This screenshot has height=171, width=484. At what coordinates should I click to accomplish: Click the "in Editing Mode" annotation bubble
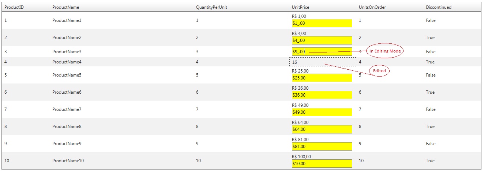tap(385, 51)
